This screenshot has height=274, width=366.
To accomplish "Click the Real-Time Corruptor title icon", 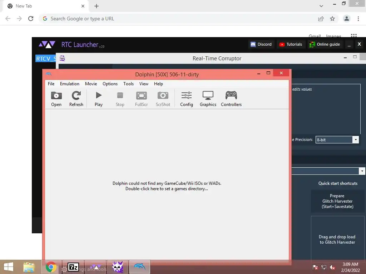I will point(62,58).
